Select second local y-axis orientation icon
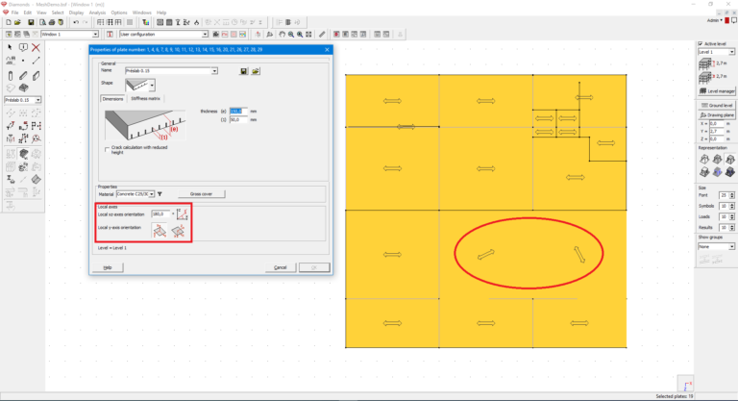Screen dimensions: 738x401 coord(178,231)
